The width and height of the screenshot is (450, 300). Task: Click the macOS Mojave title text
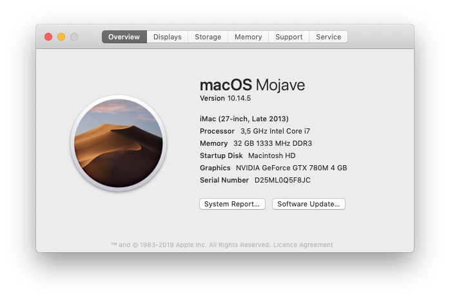(252, 85)
